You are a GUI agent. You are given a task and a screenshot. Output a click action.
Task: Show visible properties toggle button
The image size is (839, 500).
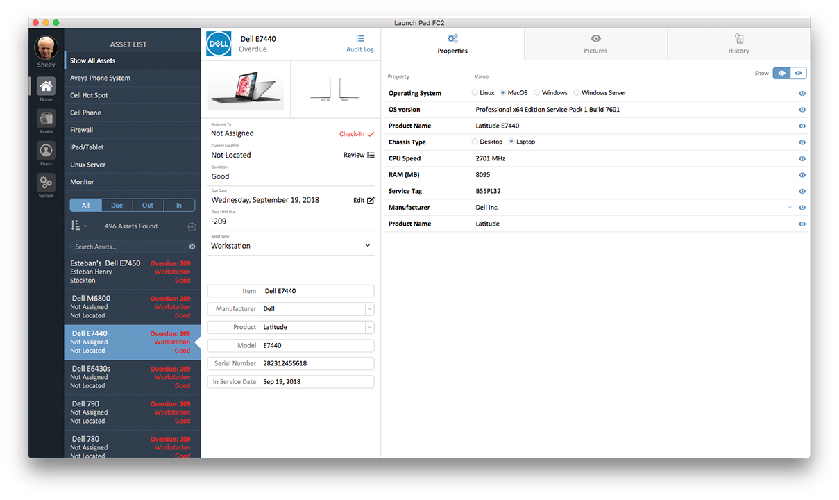781,73
